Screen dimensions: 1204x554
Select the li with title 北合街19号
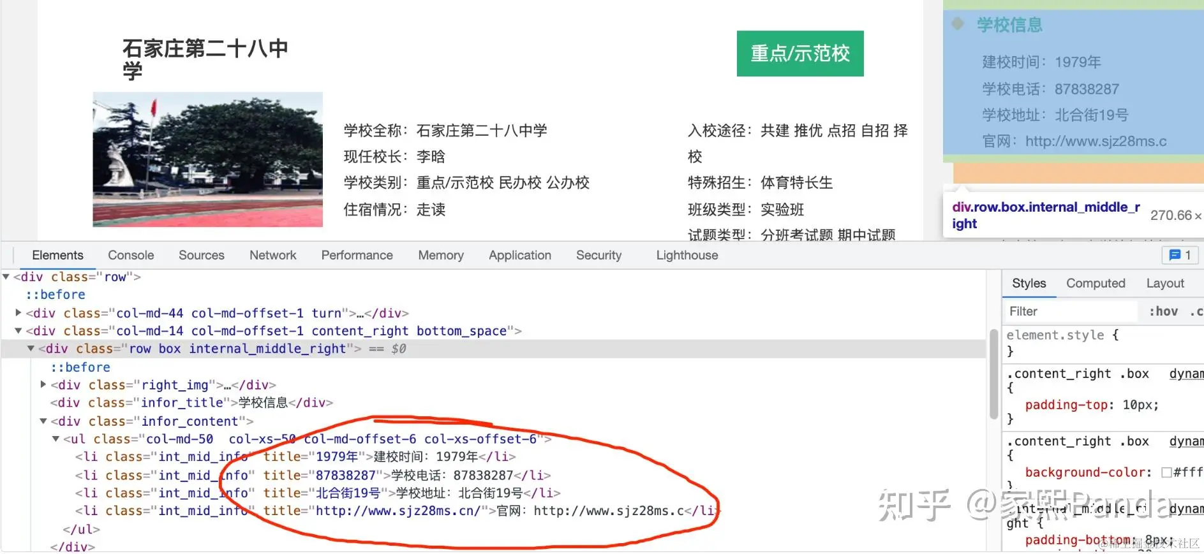tap(318, 493)
